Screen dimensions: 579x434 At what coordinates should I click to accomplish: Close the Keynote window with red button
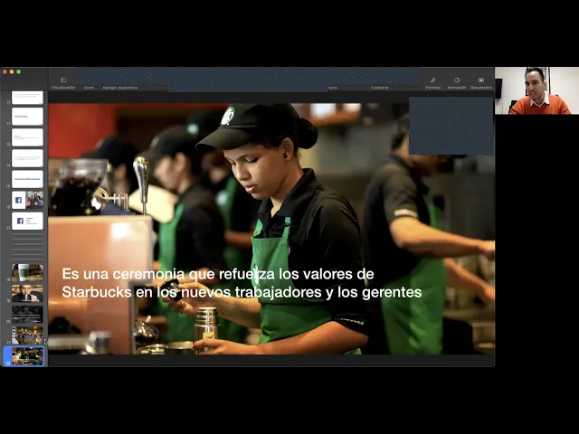pyautogui.click(x=5, y=71)
